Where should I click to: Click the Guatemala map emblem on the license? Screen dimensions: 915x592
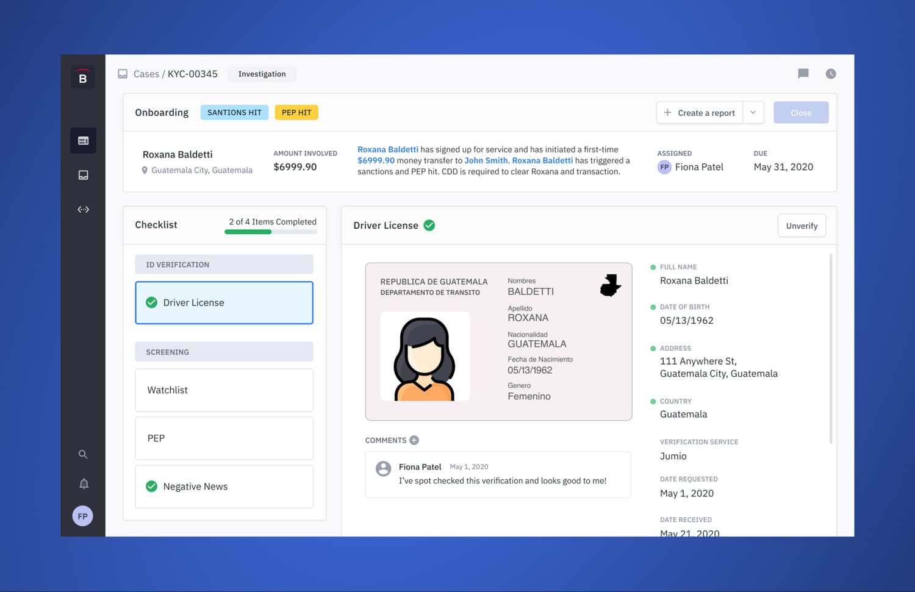[x=610, y=285]
